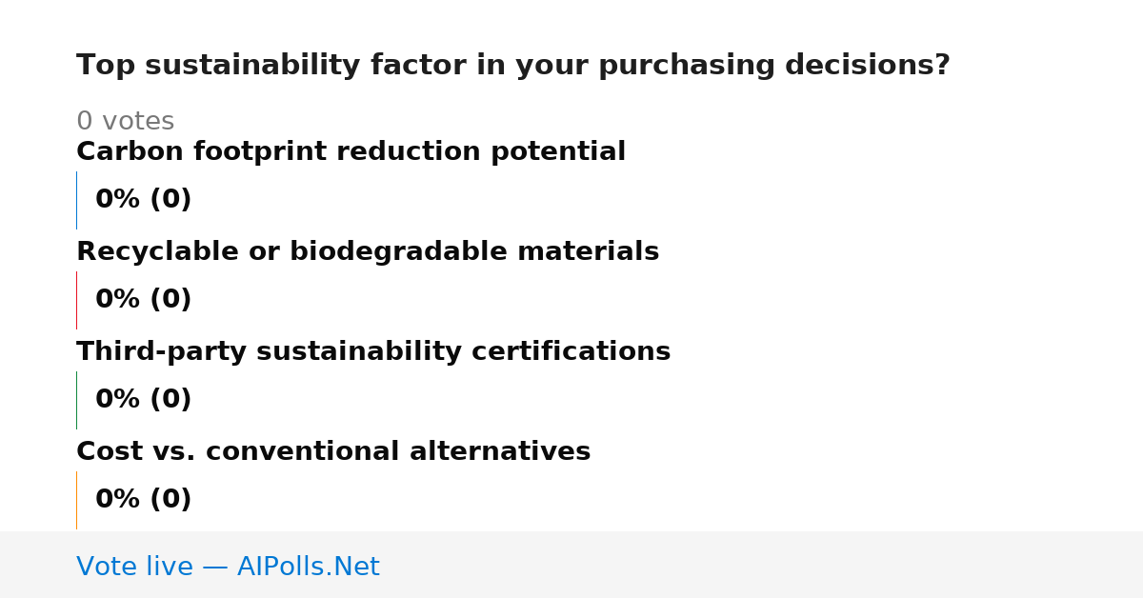Select the Recyclable or biodegradable materials option
Image resolution: width=1143 pixels, height=598 pixels.
368,252
